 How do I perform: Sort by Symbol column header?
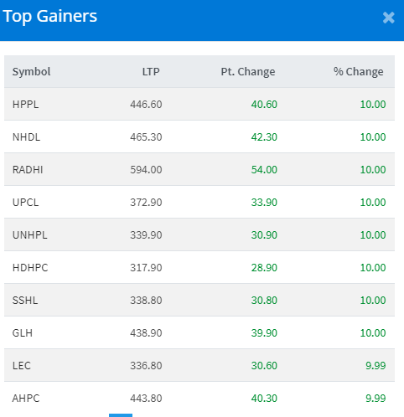[31, 72]
